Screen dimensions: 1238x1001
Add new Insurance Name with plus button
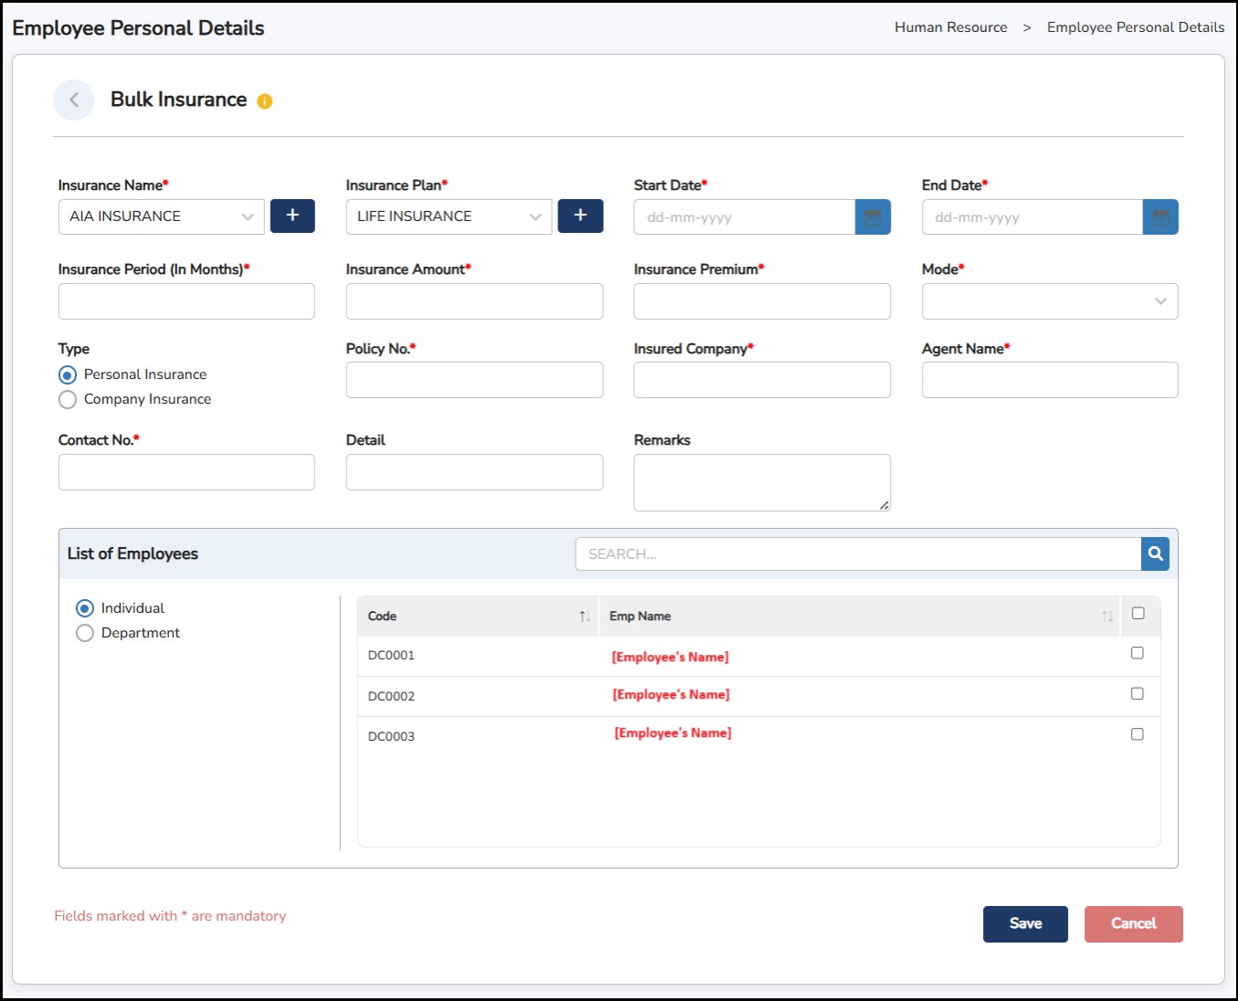(x=292, y=216)
